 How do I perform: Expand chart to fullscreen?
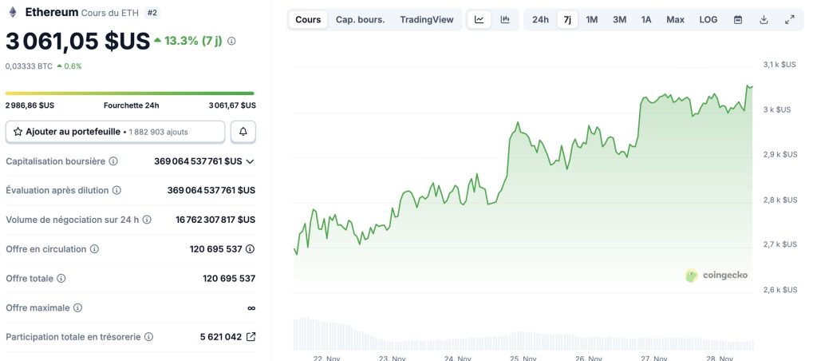[x=789, y=20]
